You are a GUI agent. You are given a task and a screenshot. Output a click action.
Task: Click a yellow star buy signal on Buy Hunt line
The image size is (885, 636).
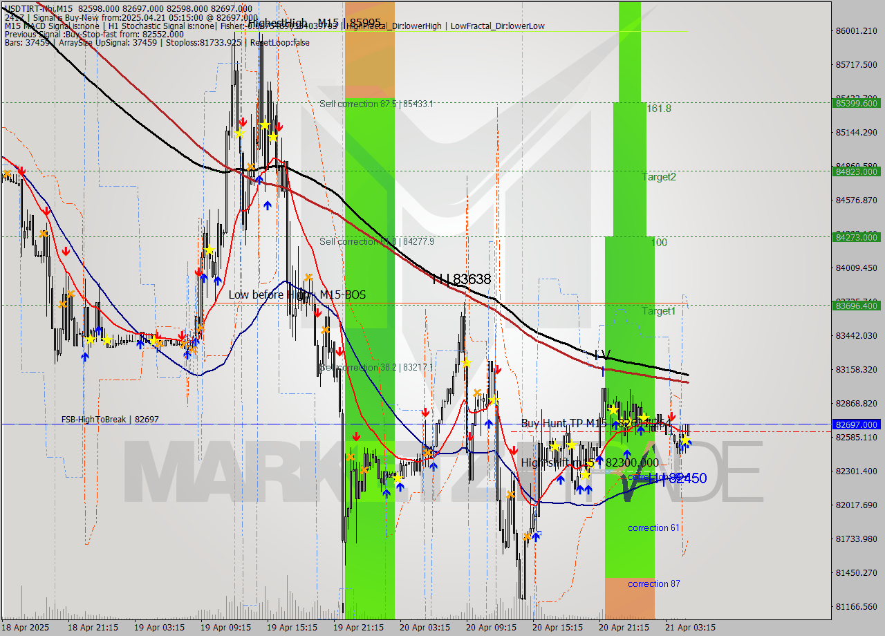pyautogui.click(x=643, y=418)
